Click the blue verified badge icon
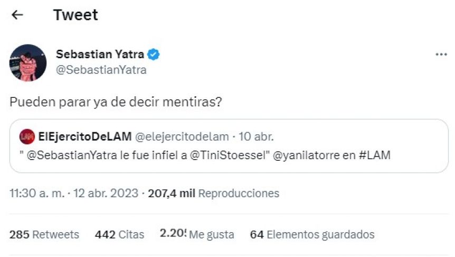The width and height of the screenshot is (455, 257). pyautogui.click(x=154, y=54)
